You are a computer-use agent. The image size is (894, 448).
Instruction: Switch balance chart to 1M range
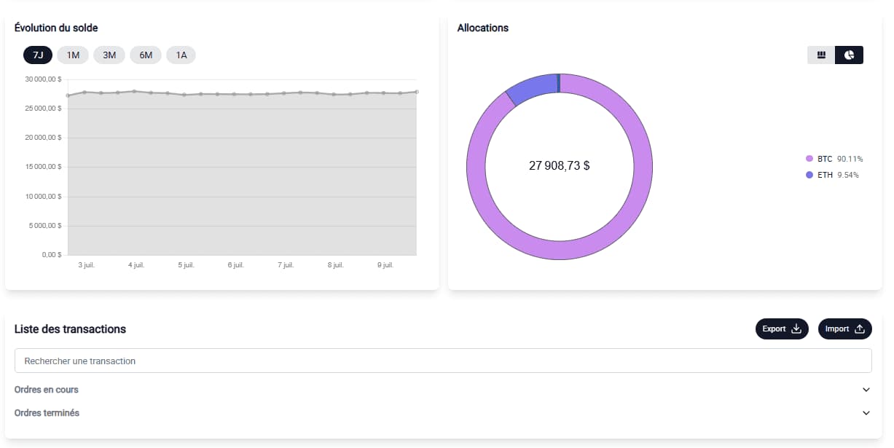pyautogui.click(x=73, y=55)
